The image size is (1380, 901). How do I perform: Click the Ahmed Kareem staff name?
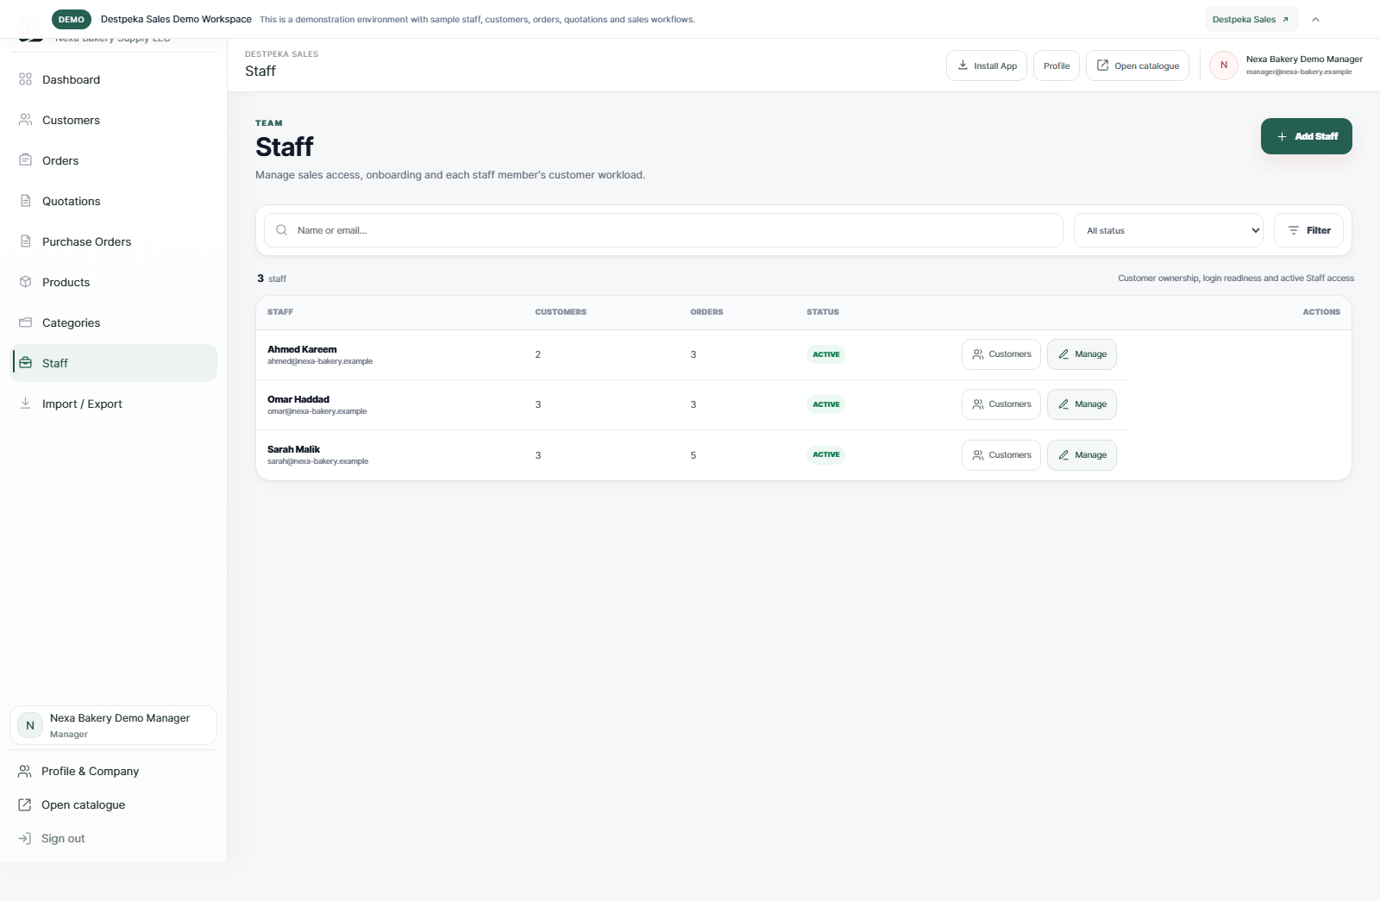302,349
